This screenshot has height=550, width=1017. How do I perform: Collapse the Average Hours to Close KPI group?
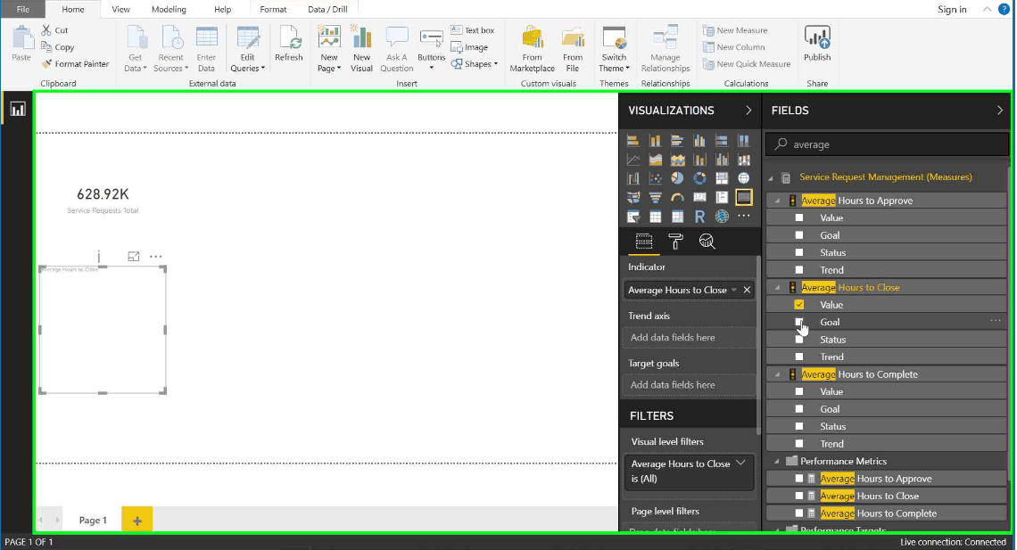coord(777,288)
